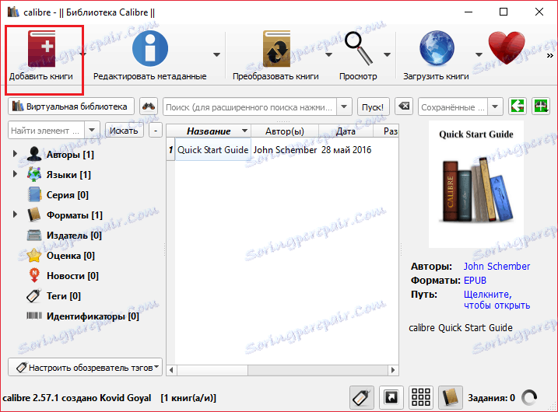Select the Авторы person icon

point(34,154)
